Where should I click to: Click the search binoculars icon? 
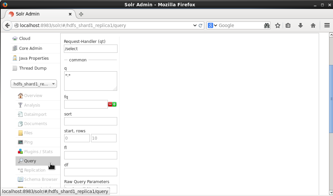tap(267, 25)
